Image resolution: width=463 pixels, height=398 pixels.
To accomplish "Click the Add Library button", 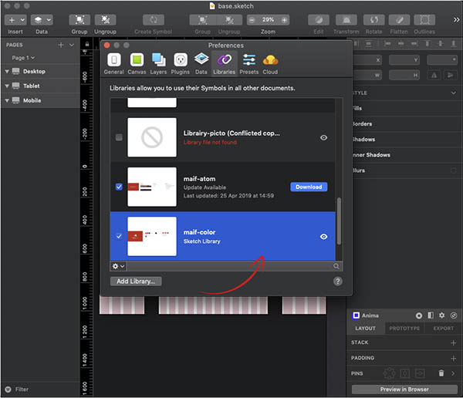I will [136, 282].
